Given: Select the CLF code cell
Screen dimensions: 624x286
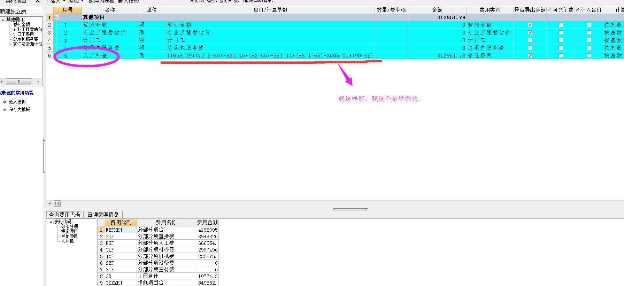Looking at the screenshot, I should tap(121, 250).
